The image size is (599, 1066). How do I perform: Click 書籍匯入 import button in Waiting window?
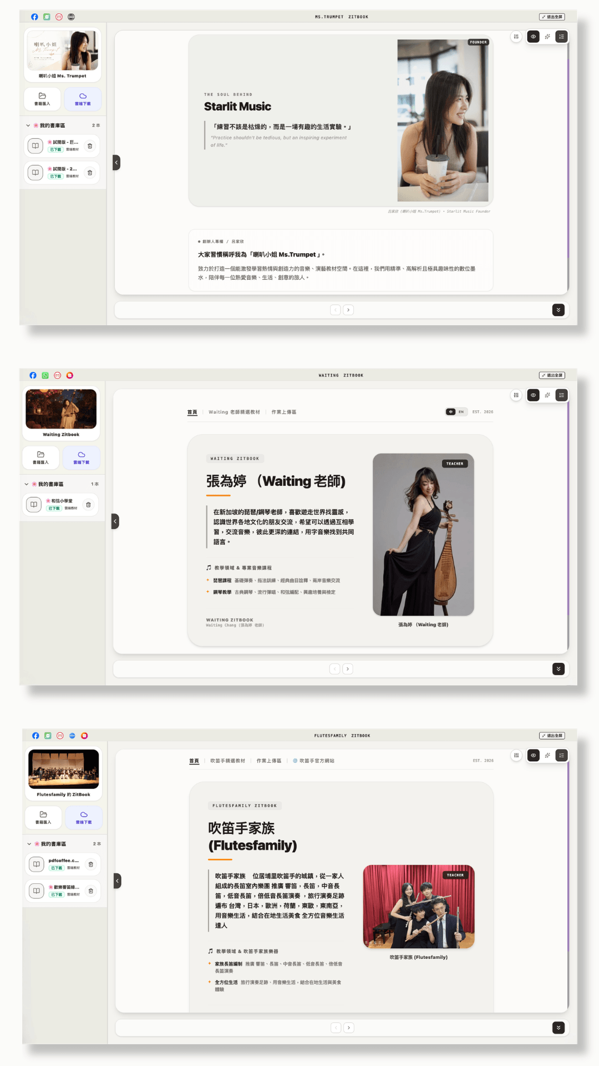(40, 457)
